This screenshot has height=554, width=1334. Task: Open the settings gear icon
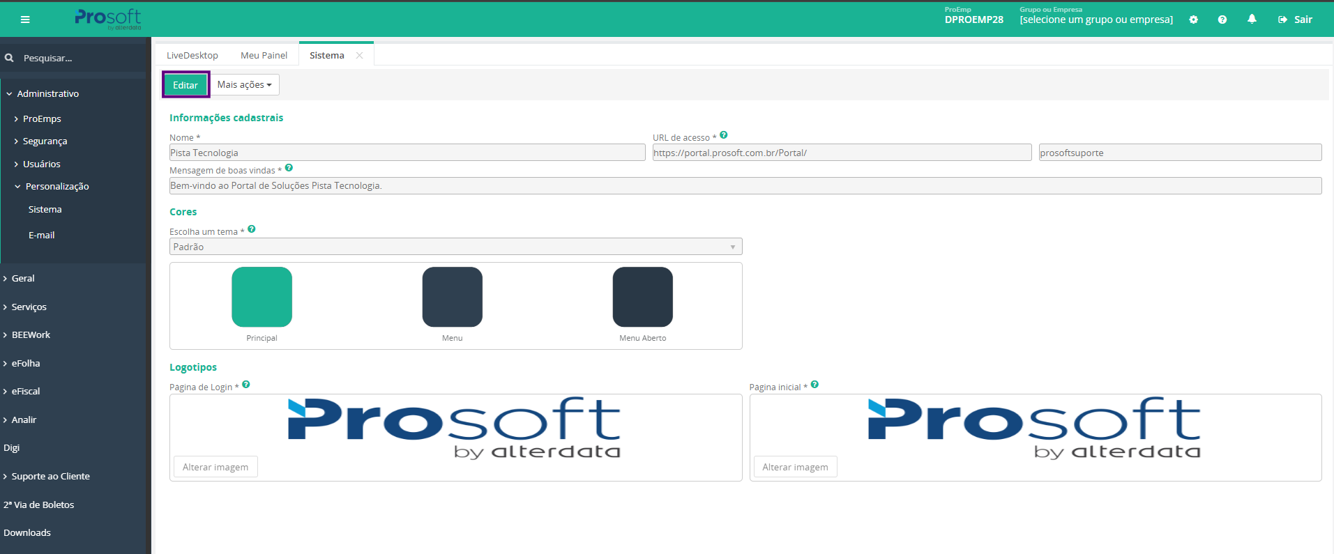coord(1193,20)
